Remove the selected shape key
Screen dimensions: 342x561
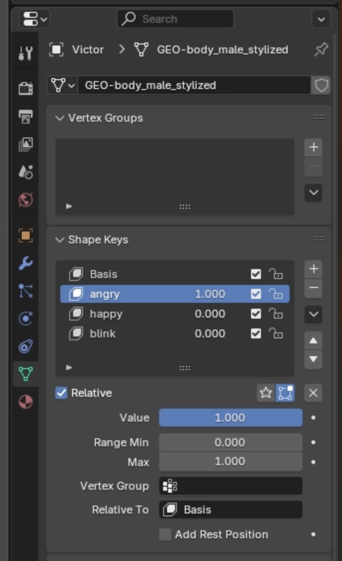pyautogui.click(x=313, y=288)
